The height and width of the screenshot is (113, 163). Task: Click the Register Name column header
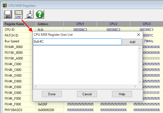coord(19,24)
